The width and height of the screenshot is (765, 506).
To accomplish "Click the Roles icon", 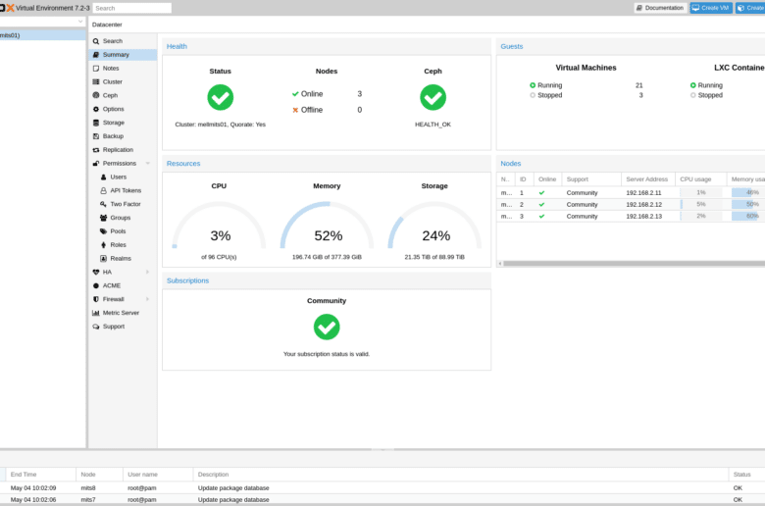I will point(103,245).
